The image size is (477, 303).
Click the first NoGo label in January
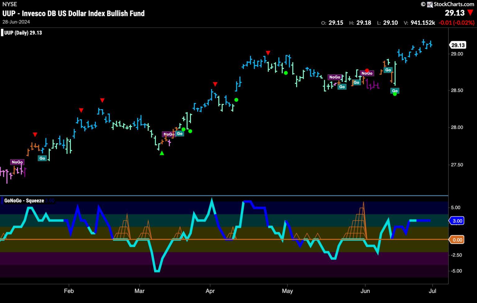pyautogui.click(x=17, y=162)
